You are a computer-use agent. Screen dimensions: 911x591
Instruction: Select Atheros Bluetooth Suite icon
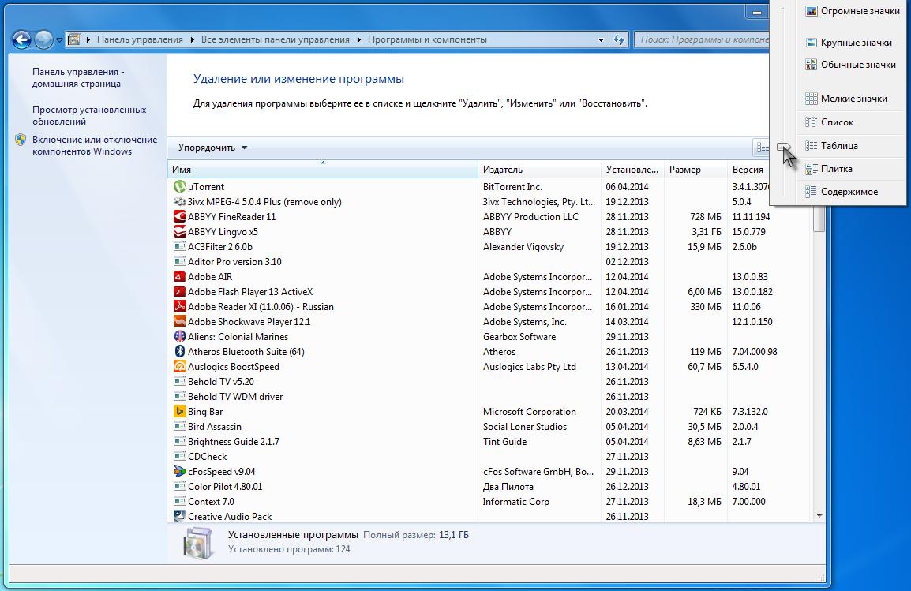(x=179, y=352)
